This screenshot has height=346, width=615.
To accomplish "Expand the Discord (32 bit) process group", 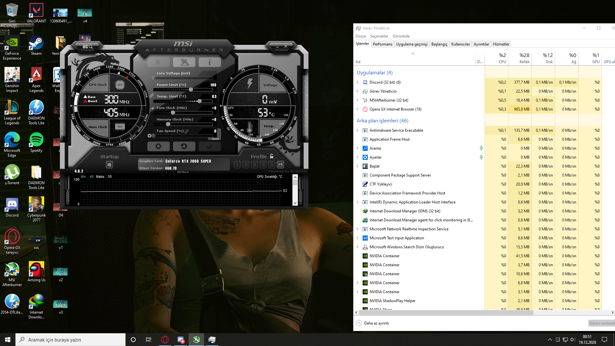I will (357, 82).
